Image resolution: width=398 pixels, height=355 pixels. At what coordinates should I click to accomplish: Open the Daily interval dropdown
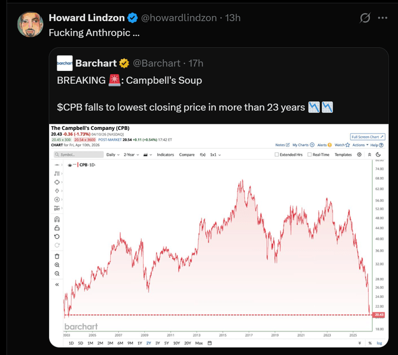[x=113, y=154]
